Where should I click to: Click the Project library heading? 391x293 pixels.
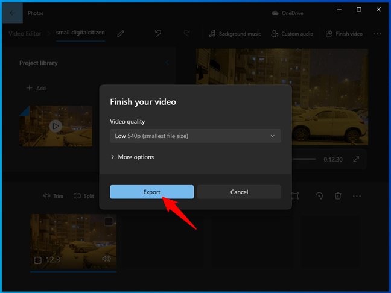(x=39, y=63)
